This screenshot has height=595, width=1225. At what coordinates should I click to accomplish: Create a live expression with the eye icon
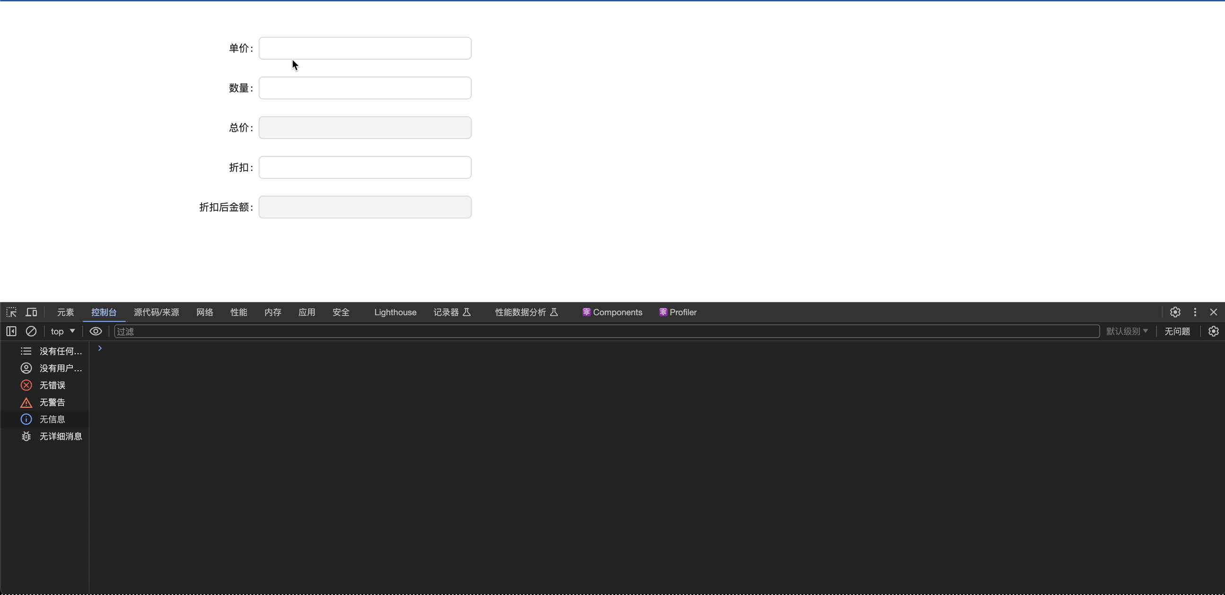(x=96, y=331)
